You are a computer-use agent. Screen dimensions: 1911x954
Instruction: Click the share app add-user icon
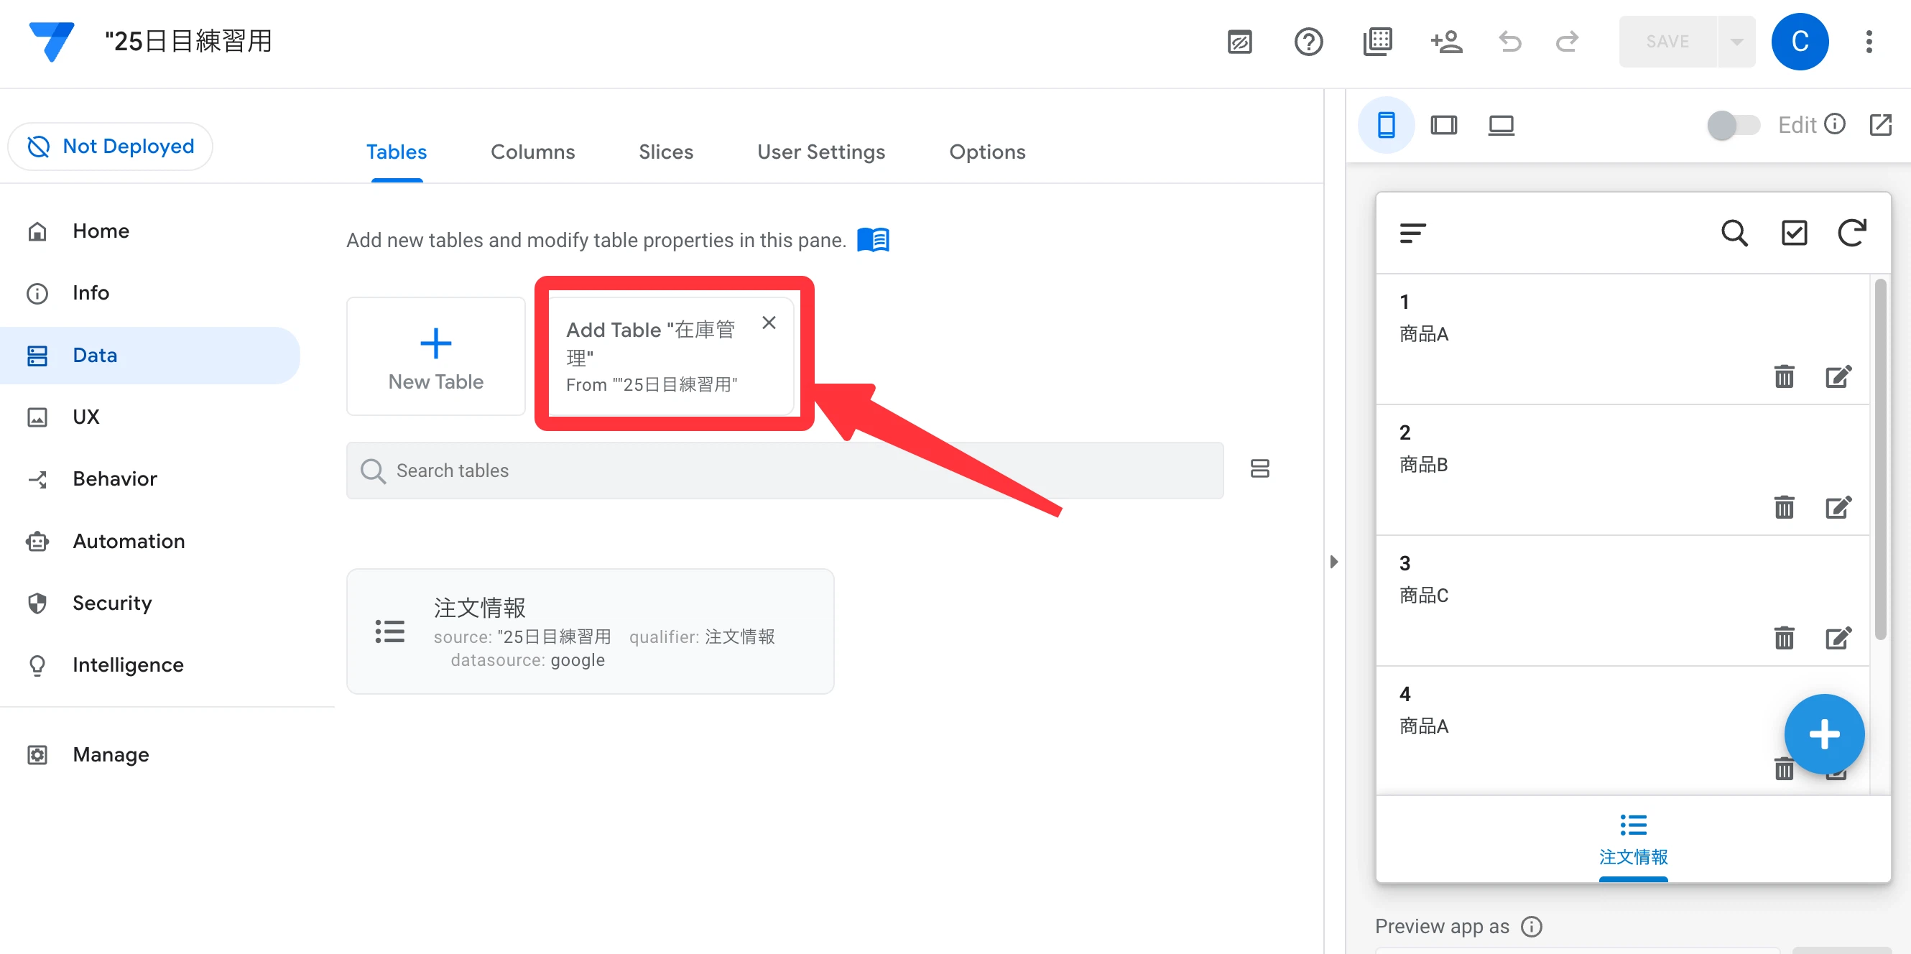1446,42
